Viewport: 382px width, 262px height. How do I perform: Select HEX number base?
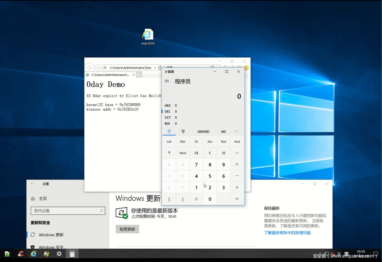(x=168, y=106)
